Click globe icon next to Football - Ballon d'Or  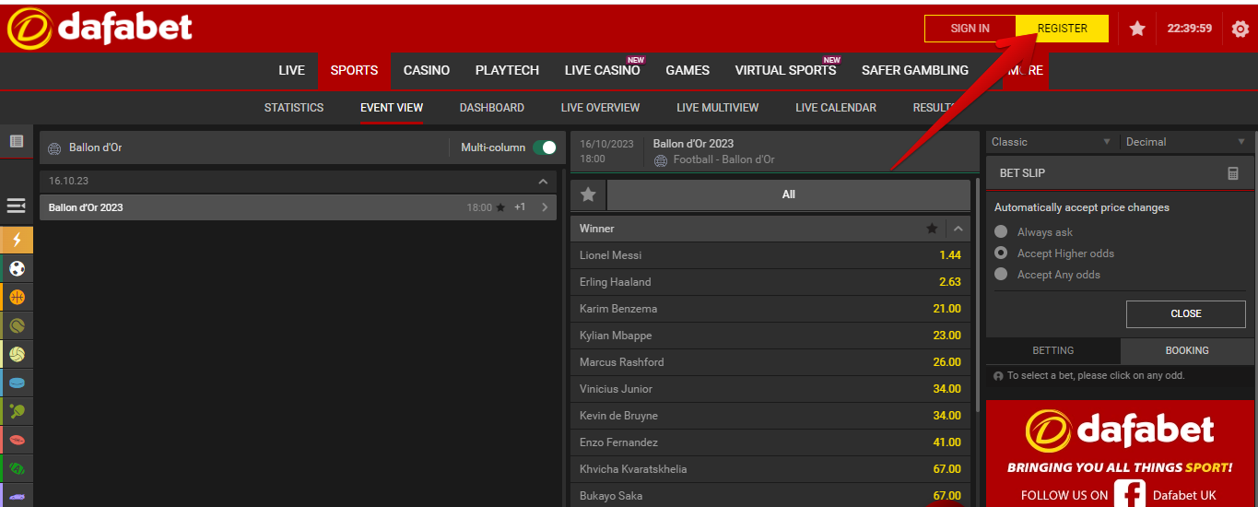(660, 160)
